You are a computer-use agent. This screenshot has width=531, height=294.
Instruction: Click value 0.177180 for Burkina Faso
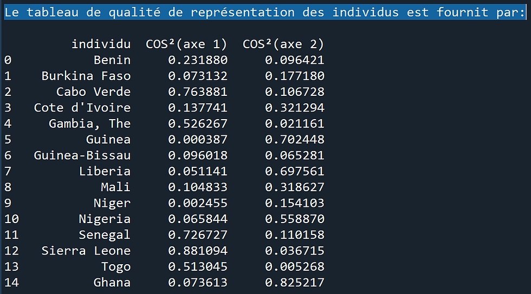(x=295, y=76)
